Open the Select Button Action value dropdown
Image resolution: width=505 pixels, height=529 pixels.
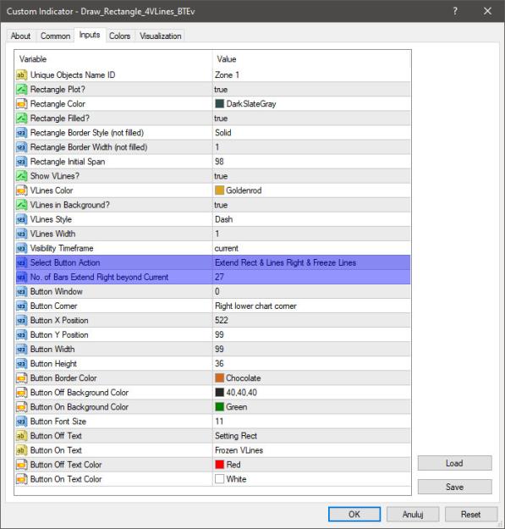tap(311, 262)
